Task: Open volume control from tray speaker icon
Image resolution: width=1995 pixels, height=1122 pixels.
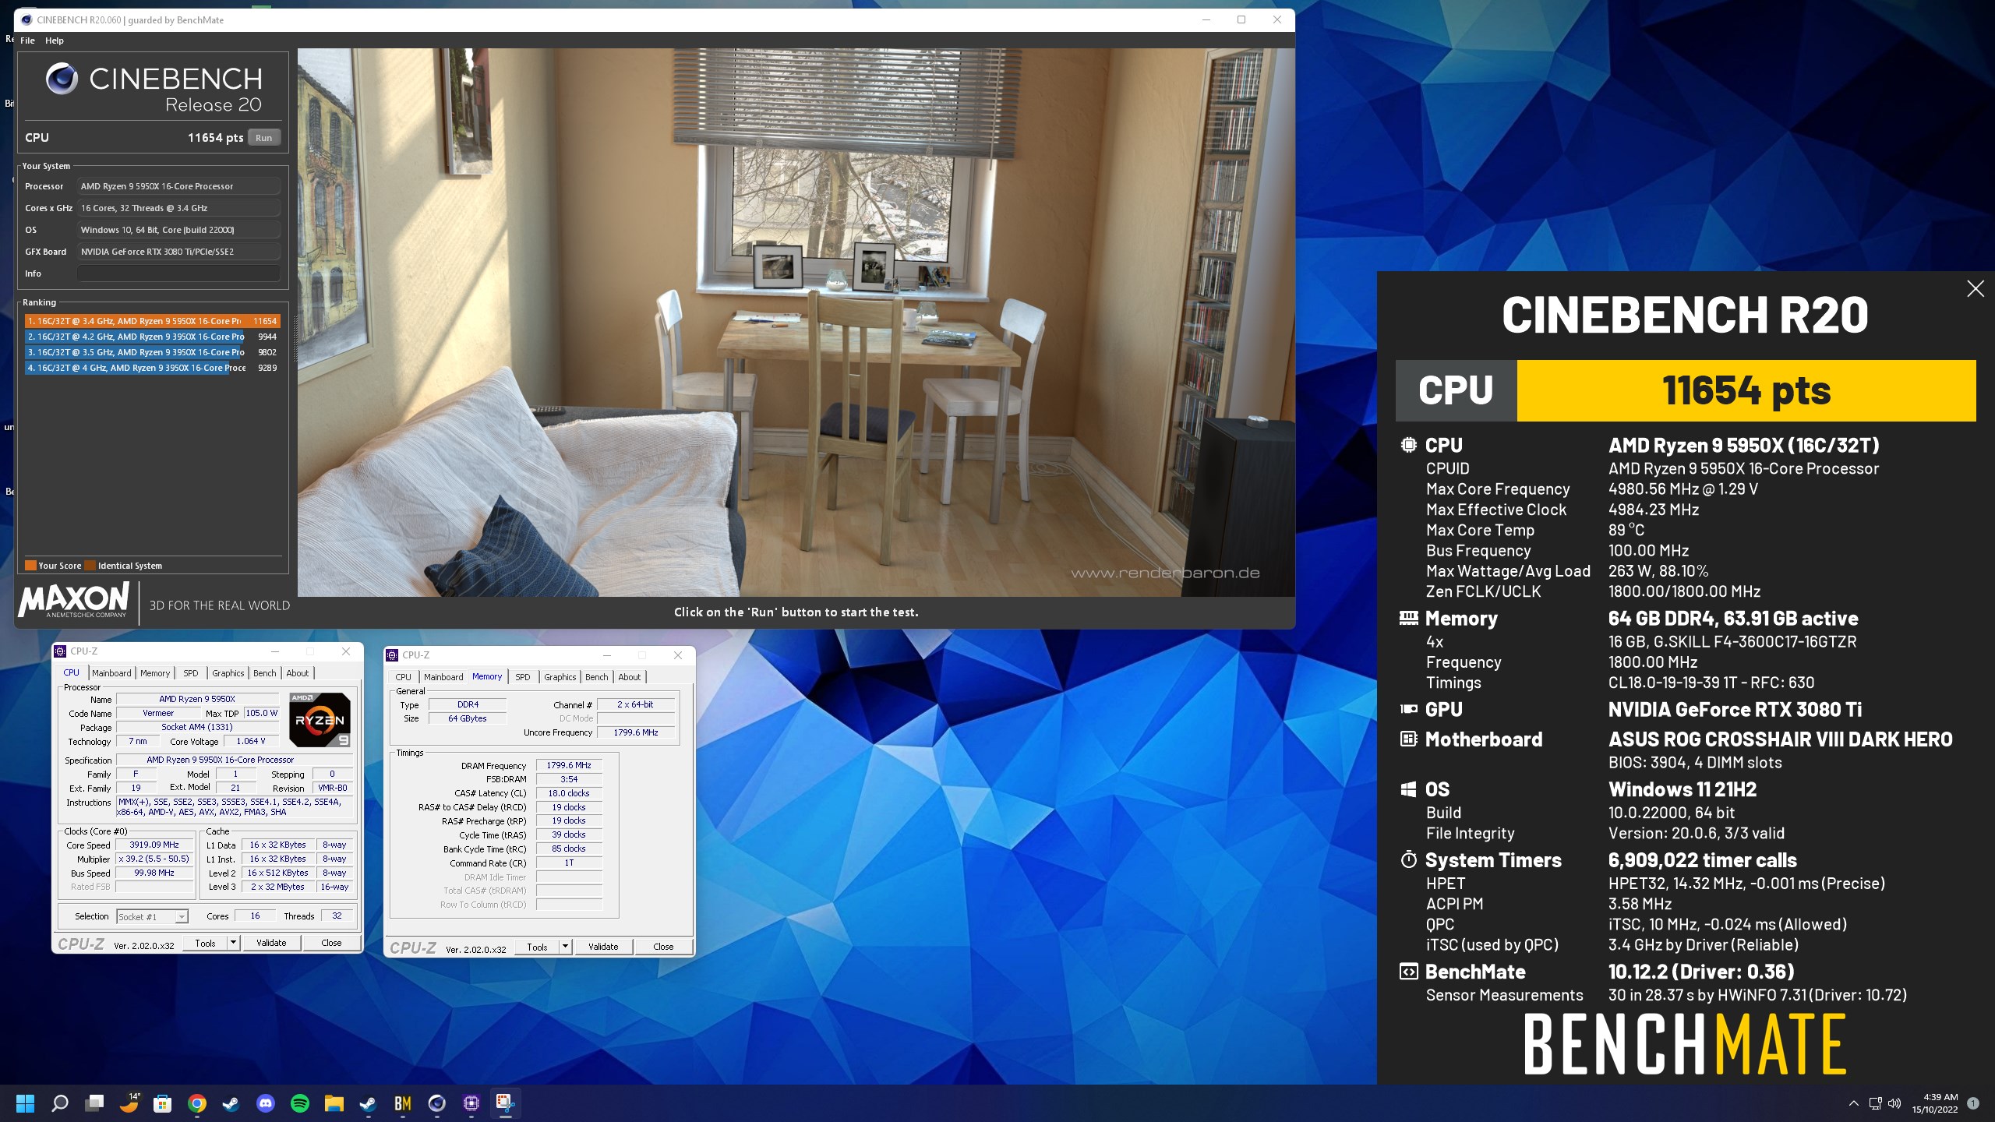Action: 1894,1103
